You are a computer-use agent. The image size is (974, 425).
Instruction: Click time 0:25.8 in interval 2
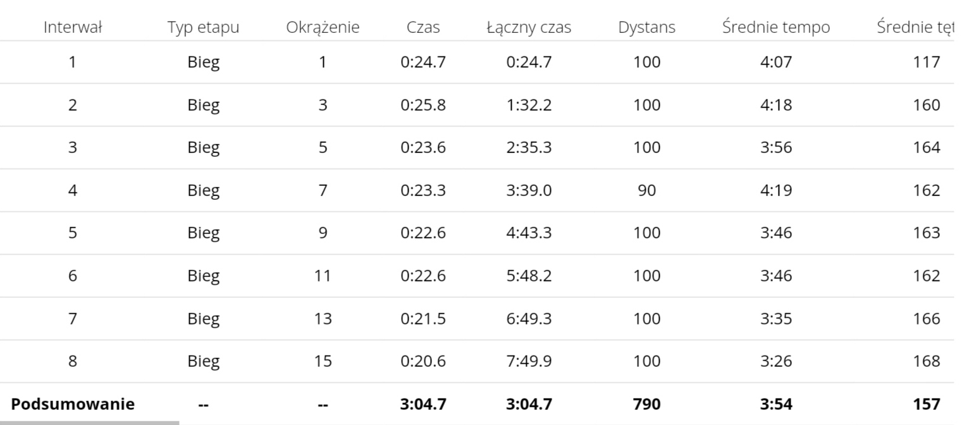point(423,105)
